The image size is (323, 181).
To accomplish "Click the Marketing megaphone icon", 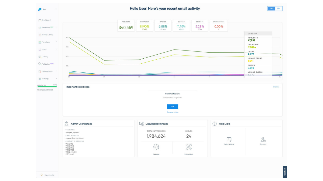I will pos(40,27).
